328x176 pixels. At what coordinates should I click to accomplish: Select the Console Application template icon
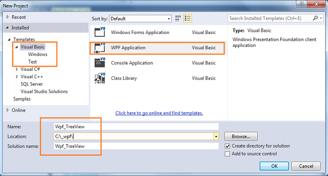coord(100,63)
